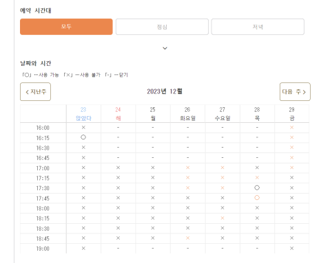Click the orange X at 17:30 on 26
Screen dimensions: 321x263
click(x=187, y=187)
